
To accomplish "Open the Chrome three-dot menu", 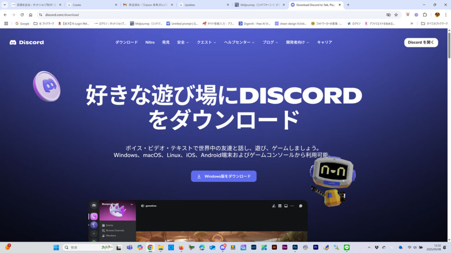I will pyautogui.click(x=446, y=15).
